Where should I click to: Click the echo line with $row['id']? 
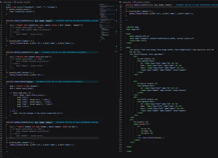[33, 100]
